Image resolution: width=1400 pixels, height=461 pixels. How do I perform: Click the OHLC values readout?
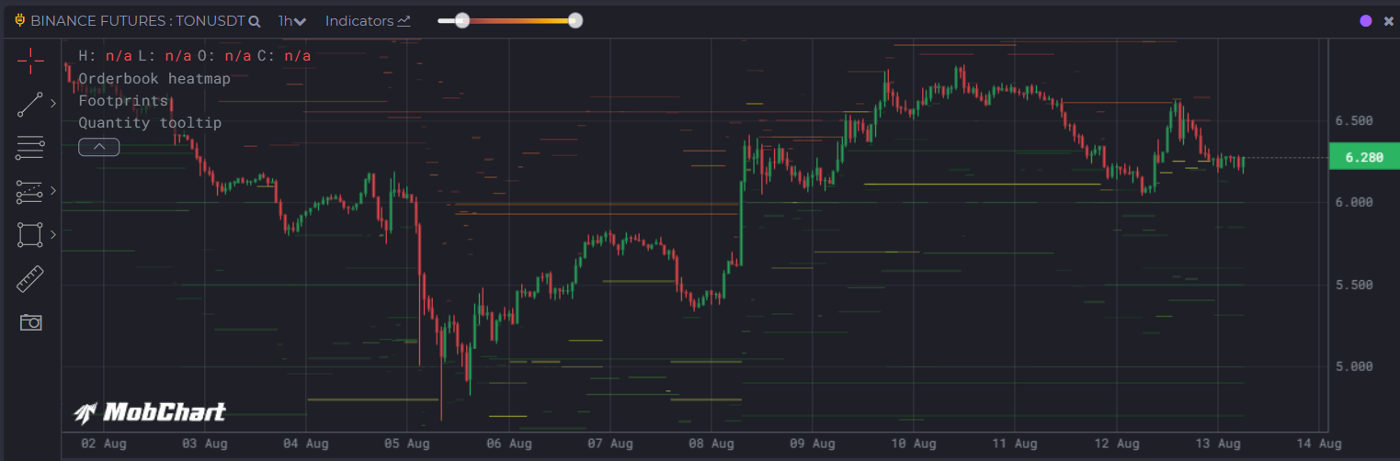[195, 56]
